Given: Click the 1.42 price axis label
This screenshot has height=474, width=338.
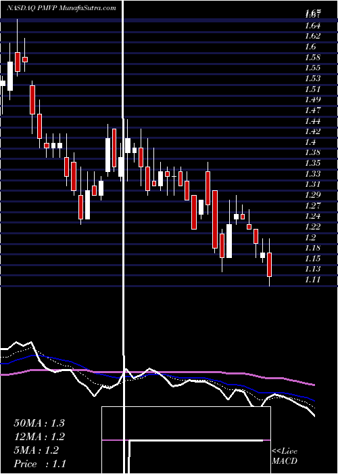Looking at the screenshot, I should [313, 131].
